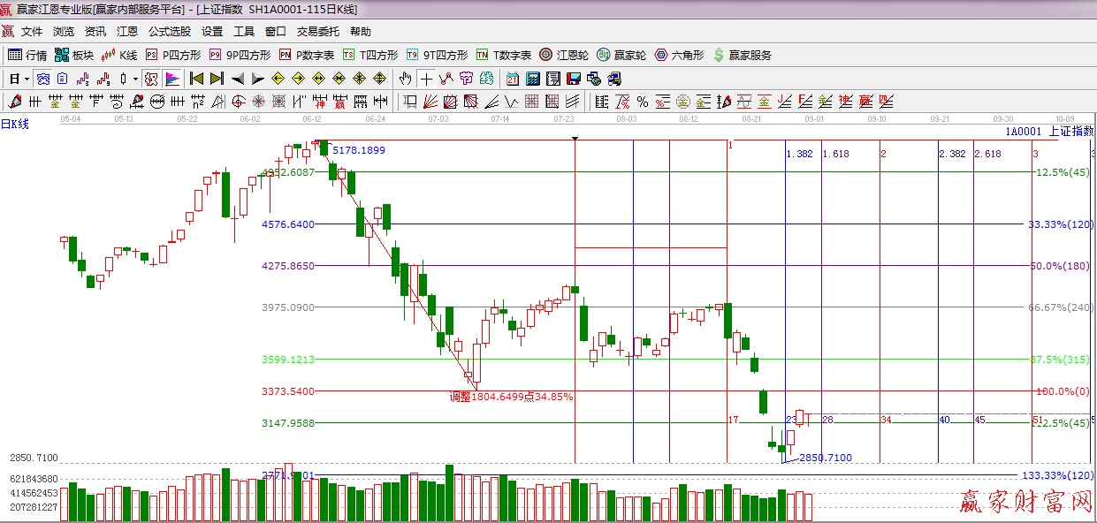The width and height of the screenshot is (1097, 523).
Task: Open the 江恩 menu
Action: pyautogui.click(x=127, y=32)
